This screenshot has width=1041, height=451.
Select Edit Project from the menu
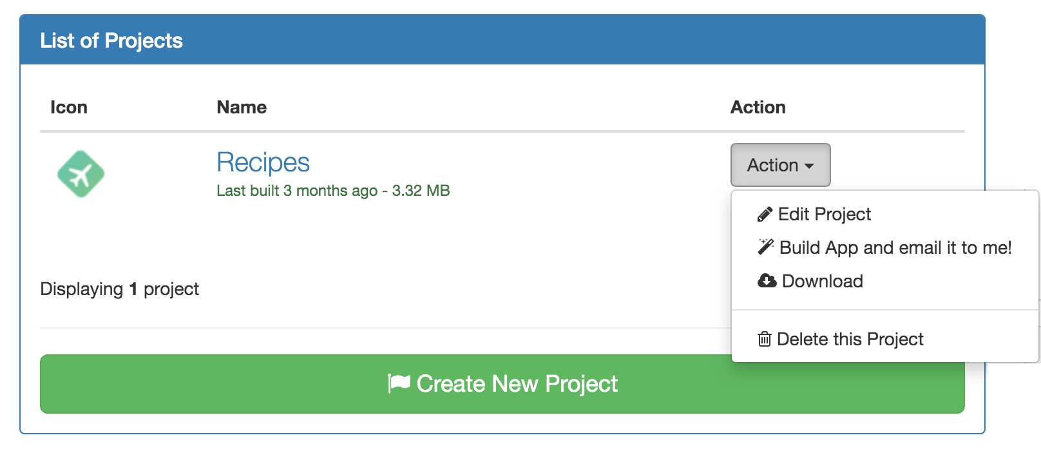point(824,215)
